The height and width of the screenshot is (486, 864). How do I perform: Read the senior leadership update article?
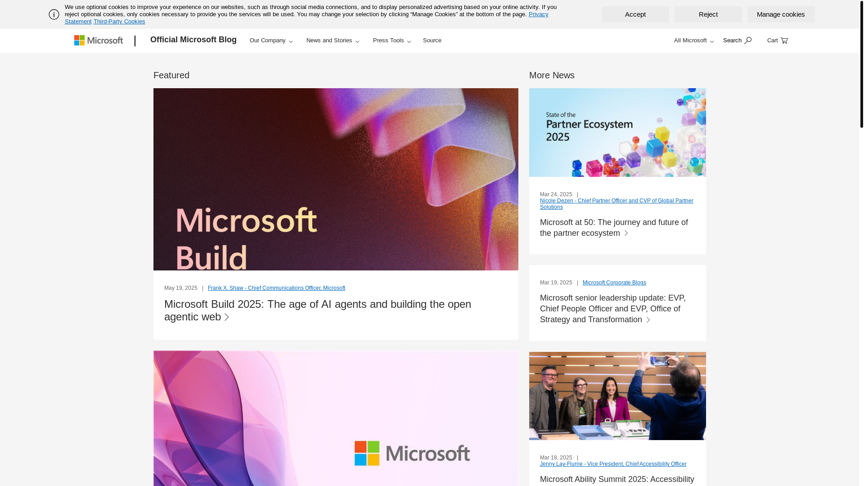(x=613, y=309)
